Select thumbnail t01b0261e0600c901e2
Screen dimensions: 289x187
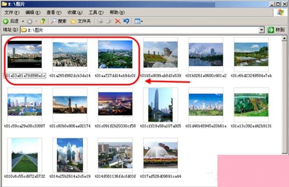206,54
